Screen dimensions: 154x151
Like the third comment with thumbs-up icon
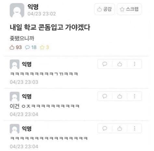120,128
